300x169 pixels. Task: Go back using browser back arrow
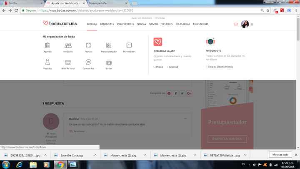pos(4,10)
